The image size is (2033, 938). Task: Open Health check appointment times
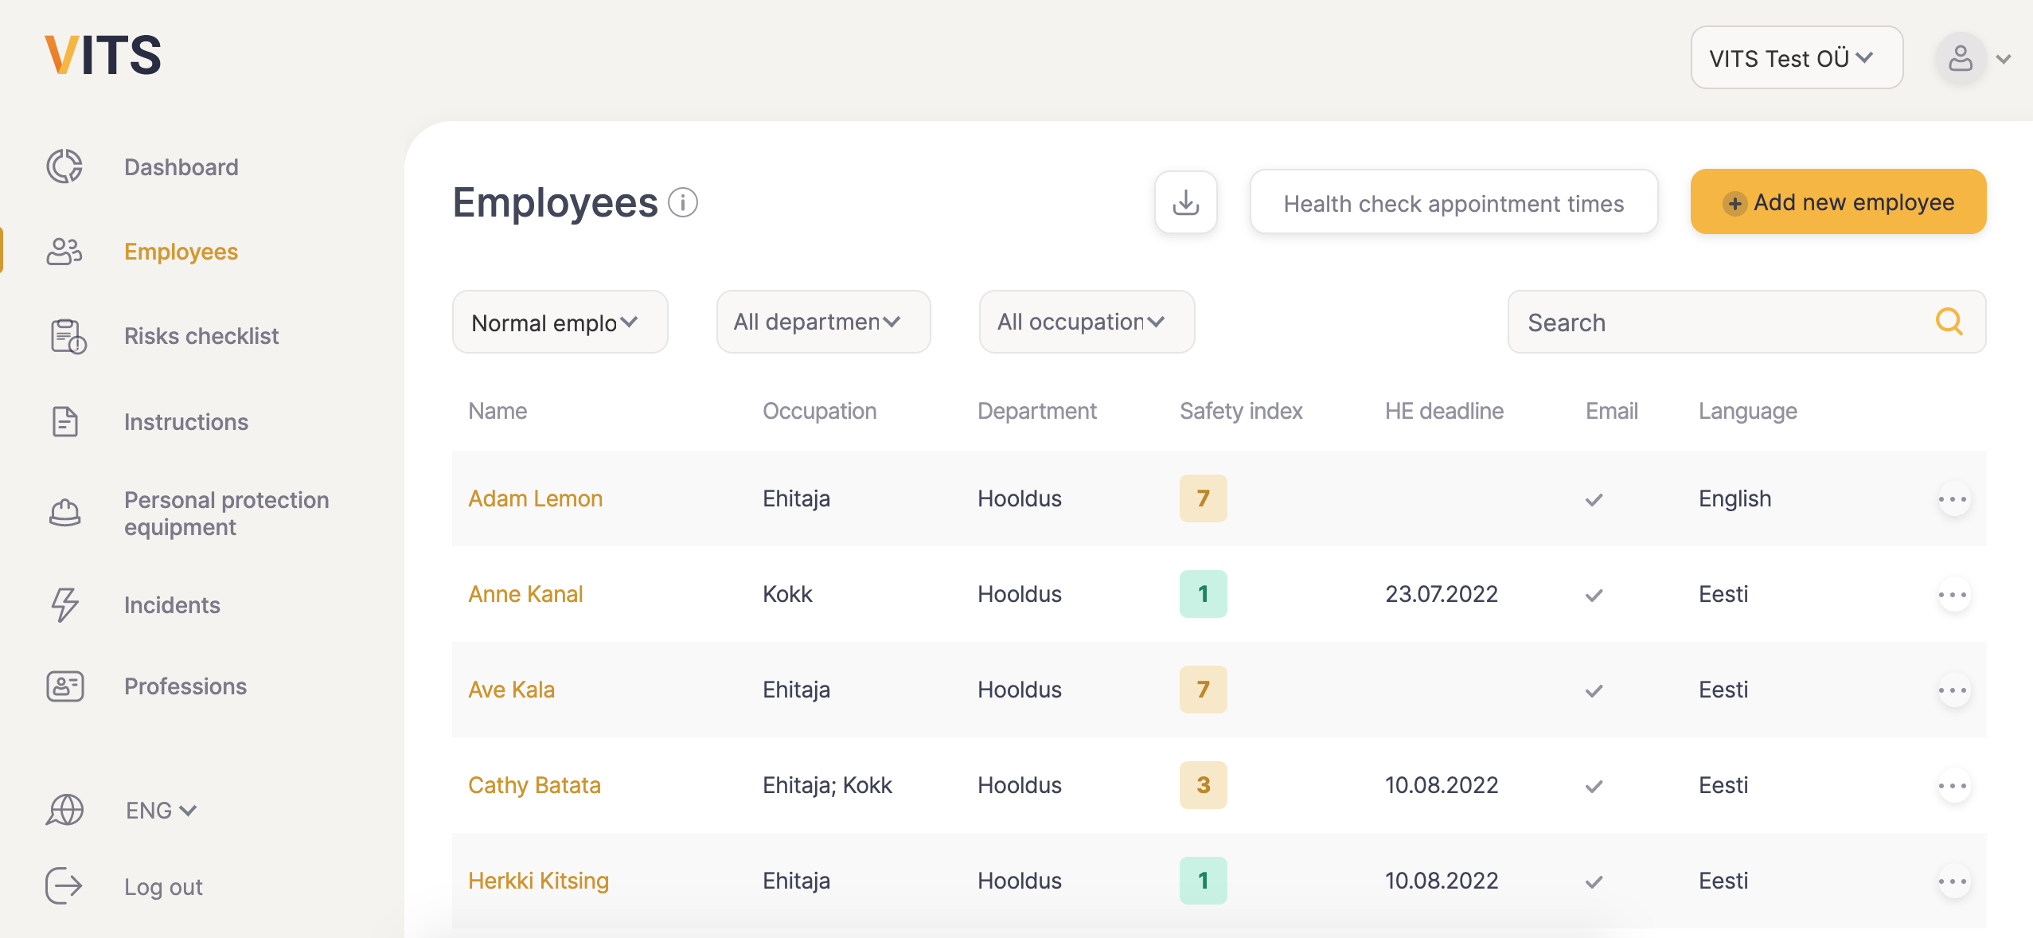[x=1453, y=202]
